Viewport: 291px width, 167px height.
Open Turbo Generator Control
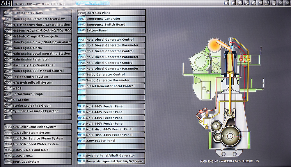coord(111,74)
